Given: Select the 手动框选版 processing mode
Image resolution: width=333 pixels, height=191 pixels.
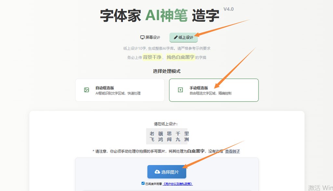Looking at the screenshot, I should (214, 90).
